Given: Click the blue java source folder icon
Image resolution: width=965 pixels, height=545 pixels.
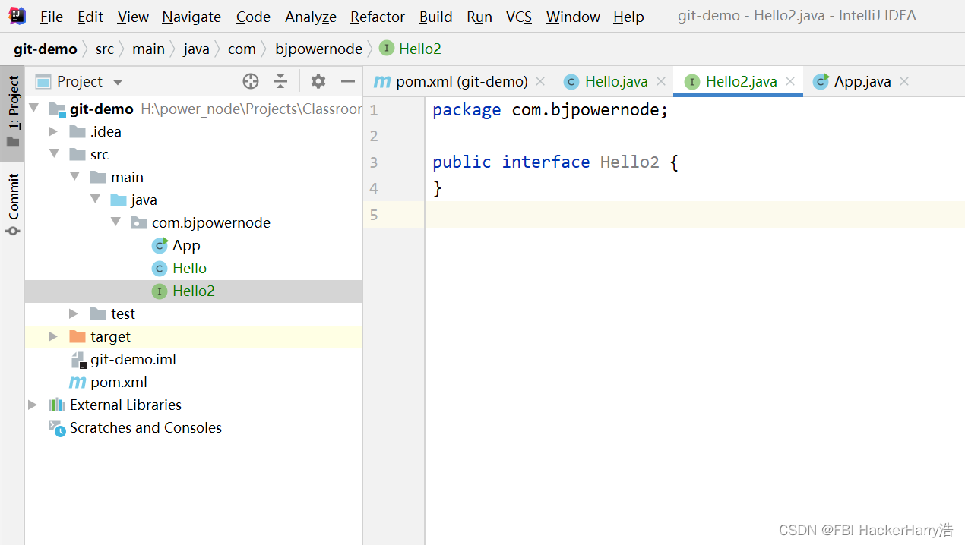Looking at the screenshot, I should pos(119,200).
